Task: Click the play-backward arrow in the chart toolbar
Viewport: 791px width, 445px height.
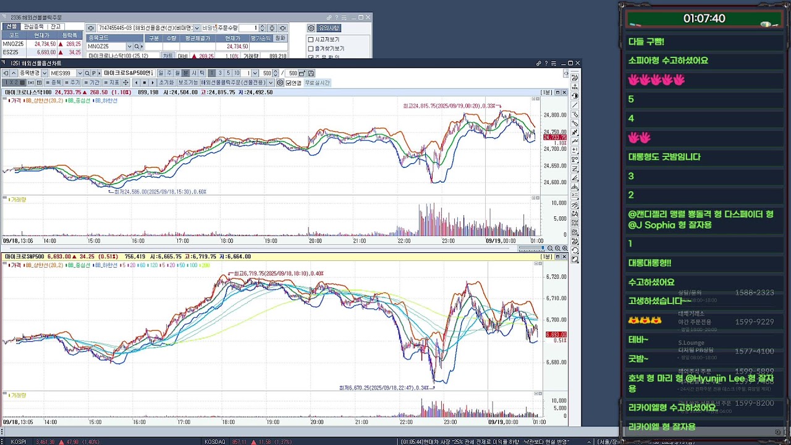Action: [x=136, y=82]
